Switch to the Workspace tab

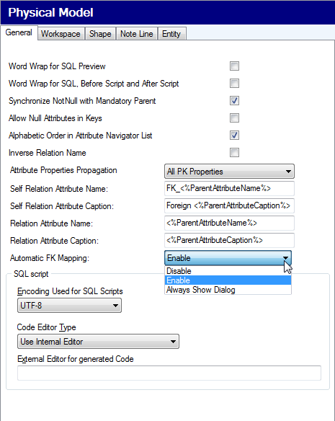pyautogui.click(x=61, y=34)
